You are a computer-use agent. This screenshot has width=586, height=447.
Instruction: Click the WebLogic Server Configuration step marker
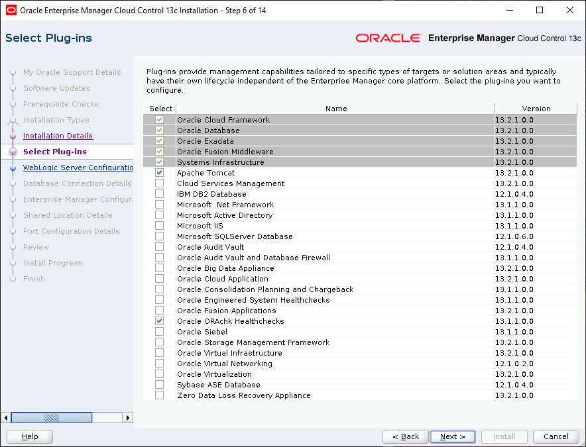[13, 168]
